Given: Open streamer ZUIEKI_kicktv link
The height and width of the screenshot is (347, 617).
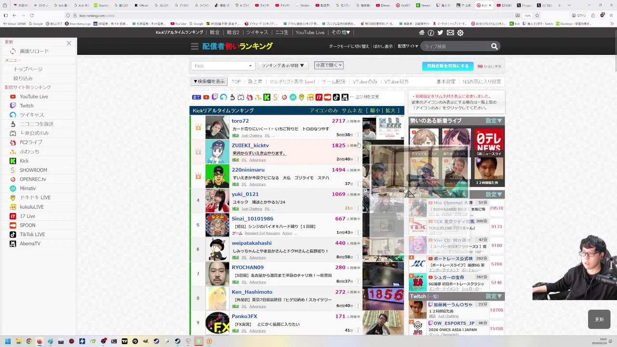Looking at the screenshot, I should point(250,145).
